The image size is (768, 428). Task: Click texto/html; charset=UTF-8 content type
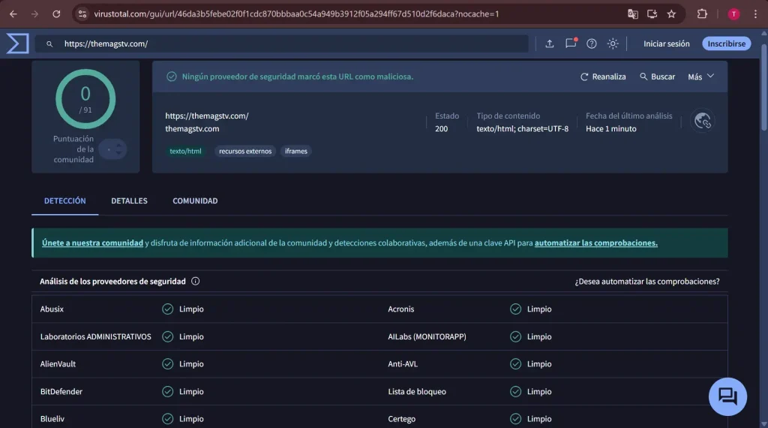tap(523, 128)
